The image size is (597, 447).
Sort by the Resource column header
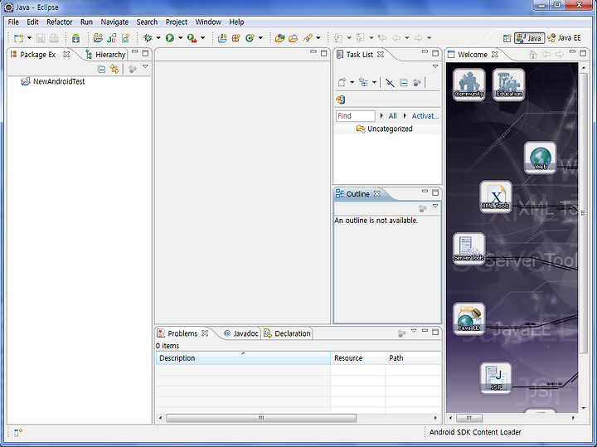pyautogui.click(x=357, y=358)
